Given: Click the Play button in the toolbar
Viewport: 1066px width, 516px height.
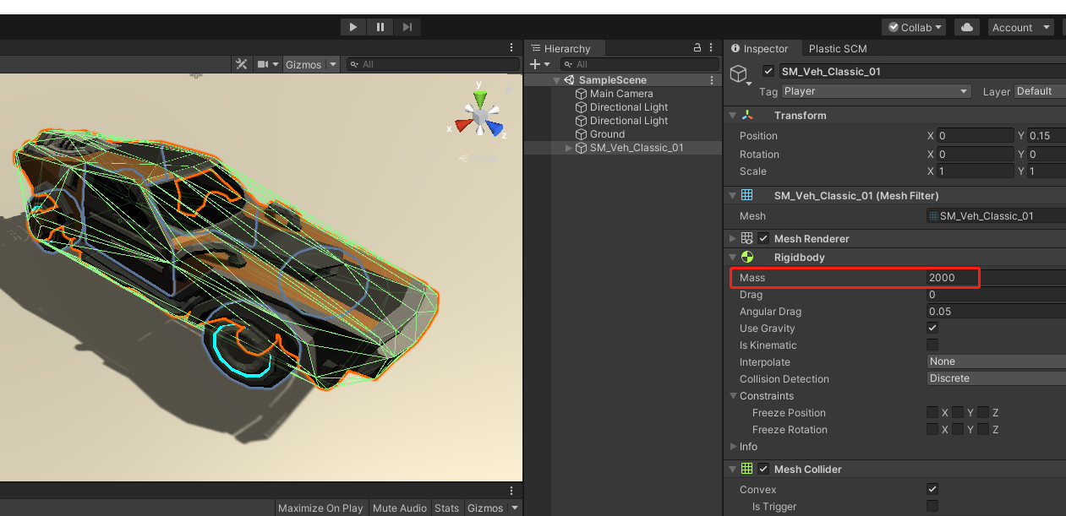Looking at the screenshot, I should (353, 27).
